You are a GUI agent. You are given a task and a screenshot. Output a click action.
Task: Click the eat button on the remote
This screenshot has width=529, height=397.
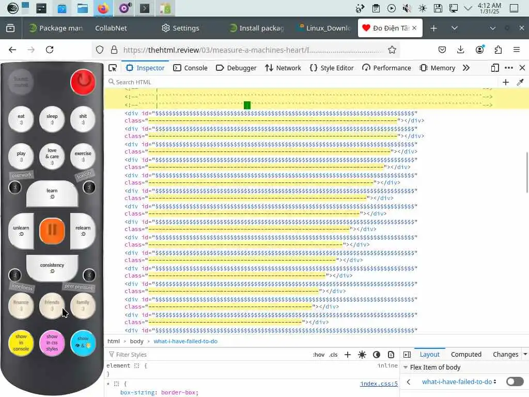21,119
